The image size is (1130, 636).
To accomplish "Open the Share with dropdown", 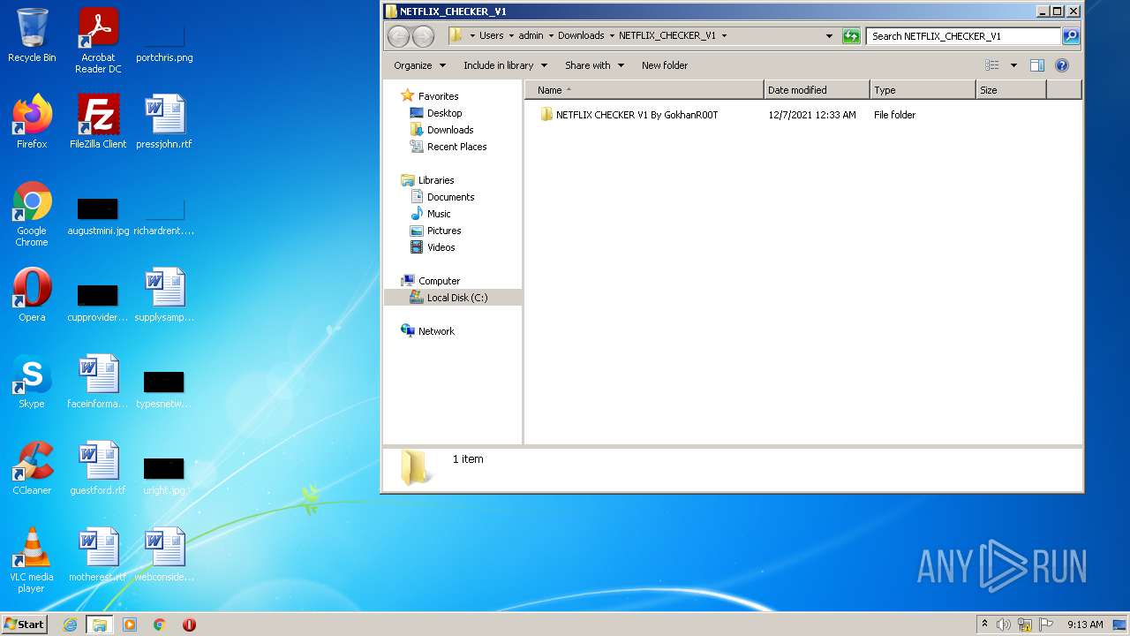I will [594, 65].
